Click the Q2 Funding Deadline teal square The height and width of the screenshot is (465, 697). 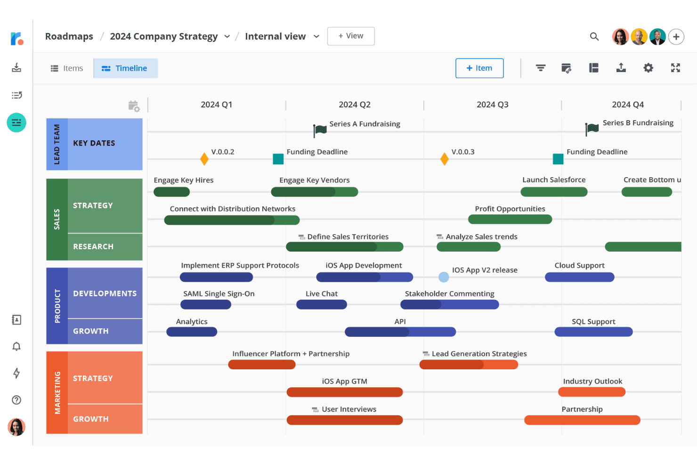(278, 159)
